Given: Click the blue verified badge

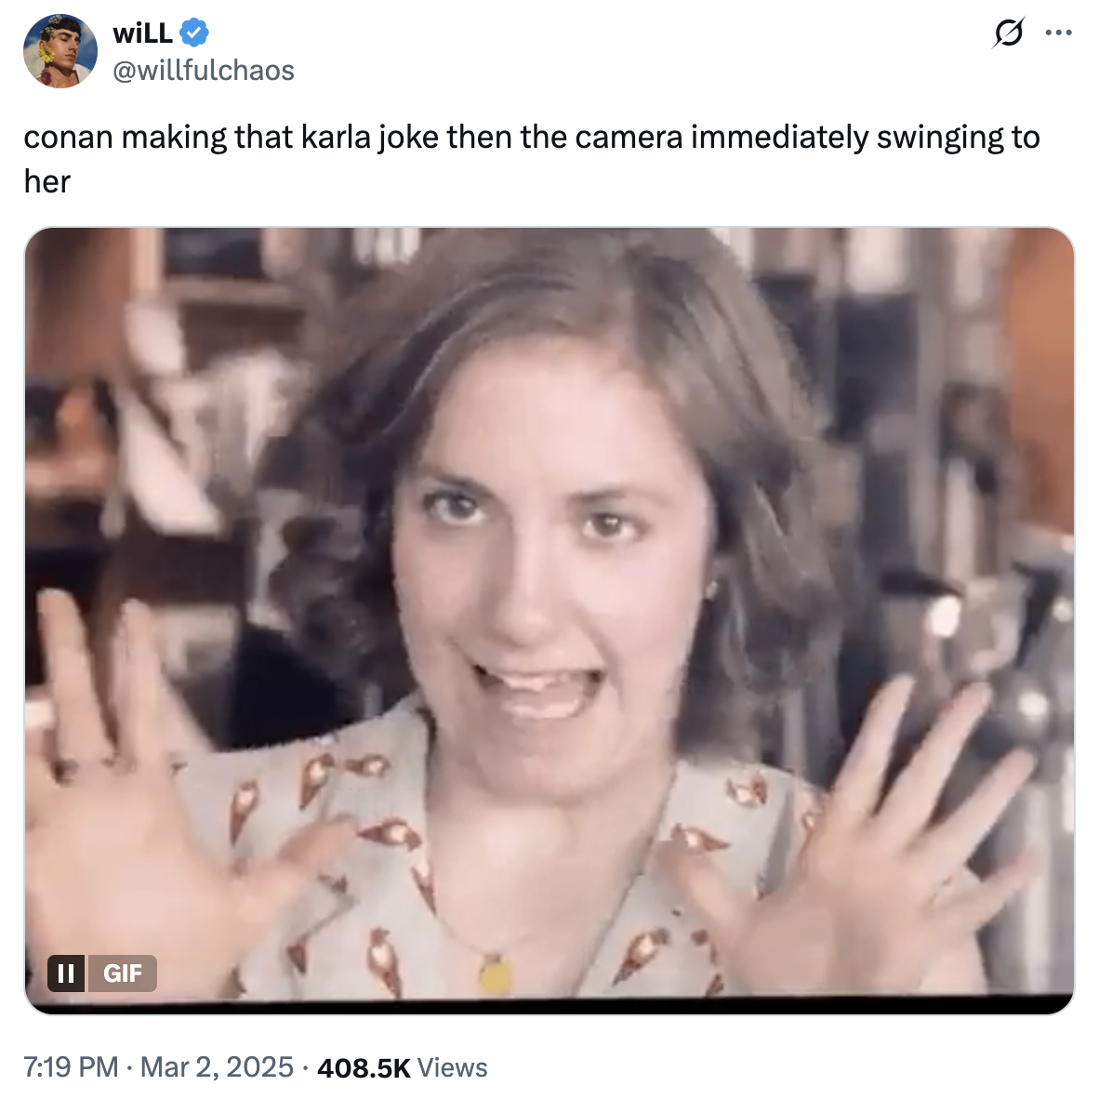Looking at the screenshot, I should click(x=194, y=33).
